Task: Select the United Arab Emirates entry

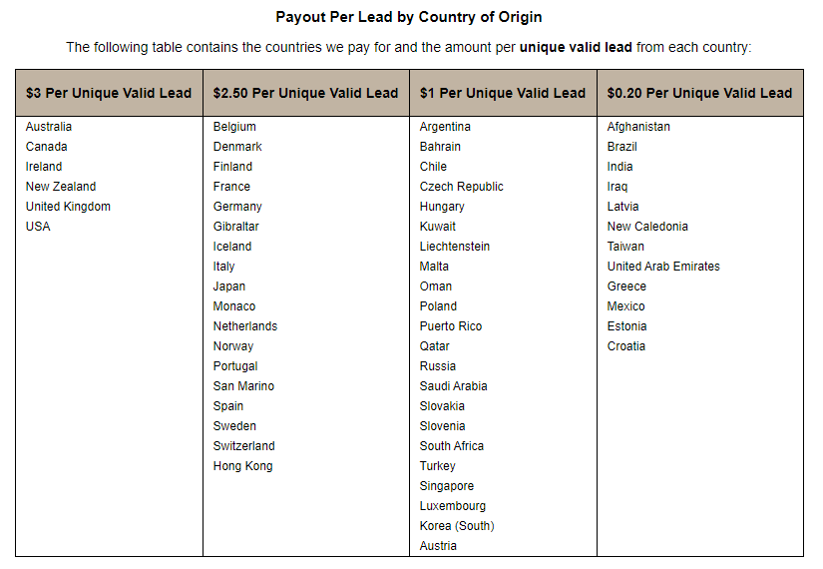Action: point(663,267)
